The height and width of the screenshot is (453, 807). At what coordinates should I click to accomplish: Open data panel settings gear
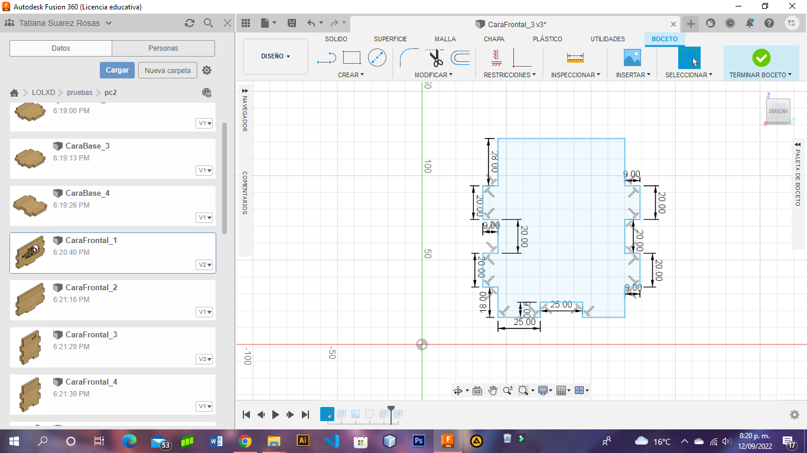207,70
